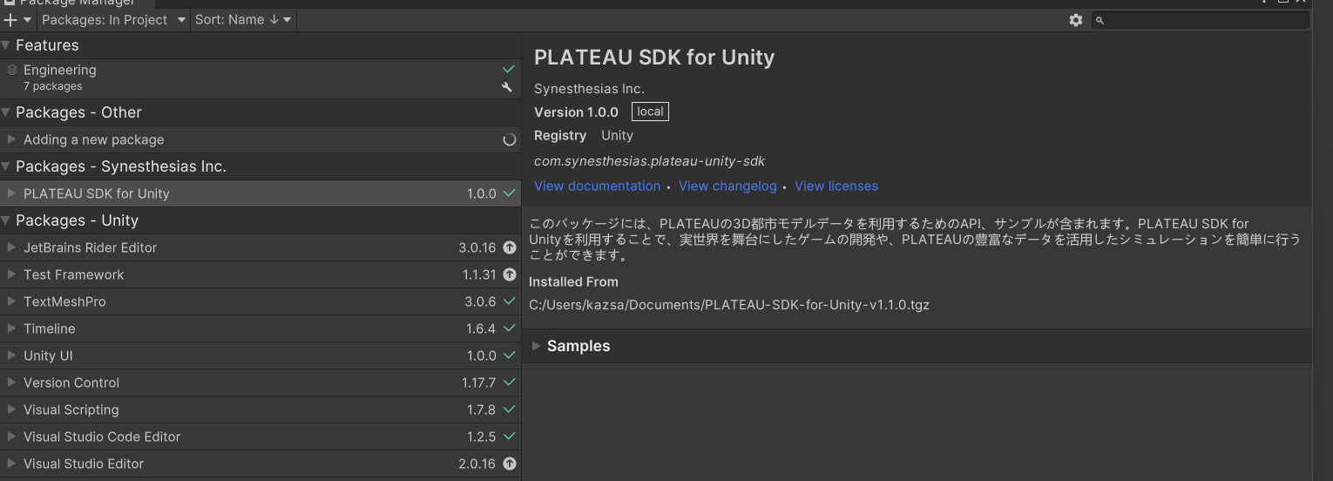The height and width of the screenshot is (481, 1333).
Task: Select the Visual Scripting package
Action: click(x=71, y=410)
